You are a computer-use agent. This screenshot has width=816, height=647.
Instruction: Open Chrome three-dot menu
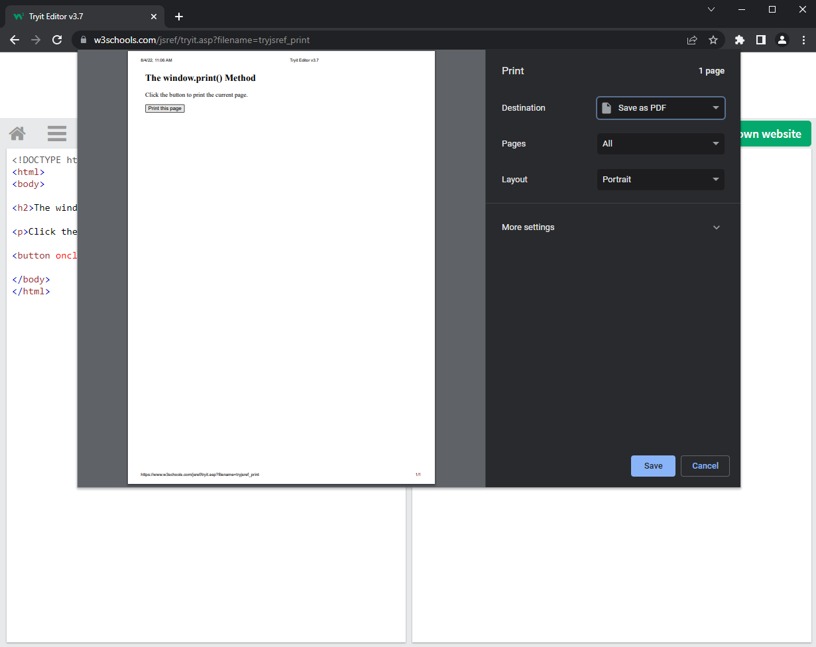(803, 40)
